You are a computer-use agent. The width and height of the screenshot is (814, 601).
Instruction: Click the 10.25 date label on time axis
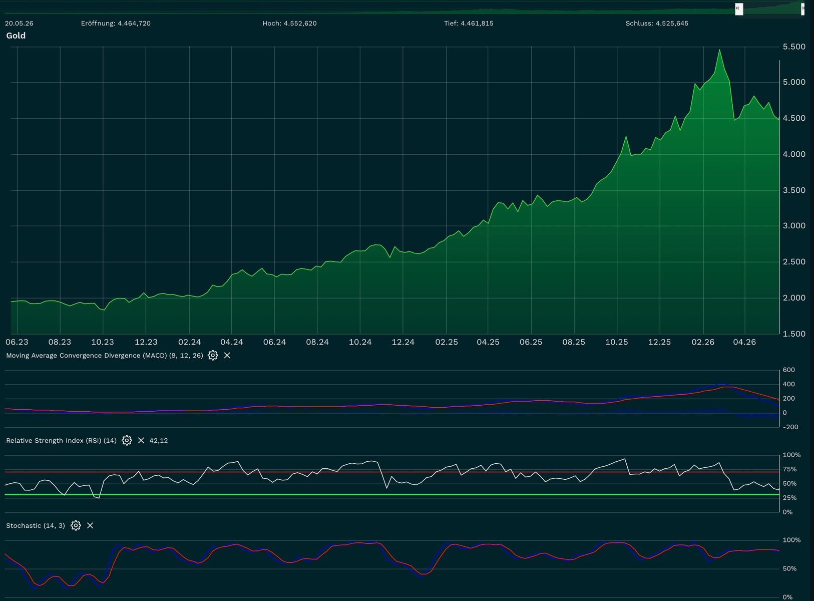616,342
